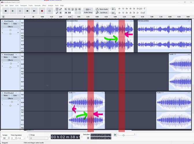Close the WorkSitar2A track

tap(2, 21)
